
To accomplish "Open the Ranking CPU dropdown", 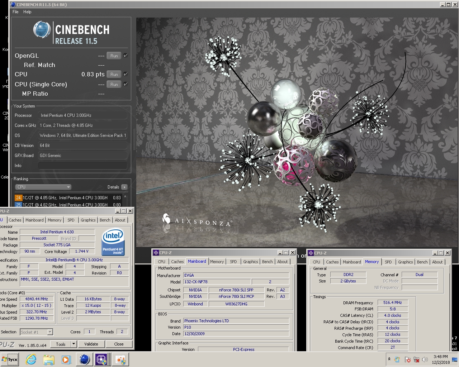I will tap(43, 187).
